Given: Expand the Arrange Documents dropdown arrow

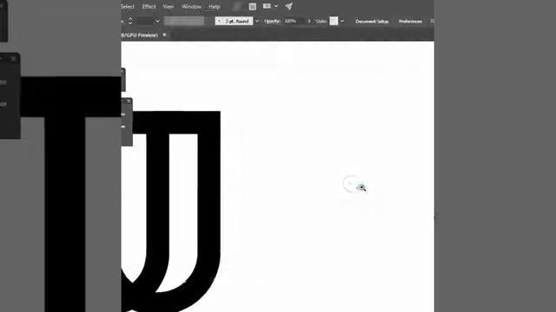Looking at the screenshot, I should click(x=276, y=6).
